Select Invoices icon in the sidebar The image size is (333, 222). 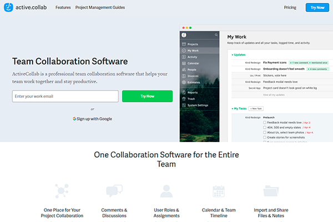pyautogui.click(x=184, y=76)
